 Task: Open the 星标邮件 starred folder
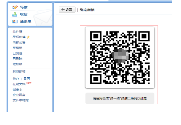(19, 37)
